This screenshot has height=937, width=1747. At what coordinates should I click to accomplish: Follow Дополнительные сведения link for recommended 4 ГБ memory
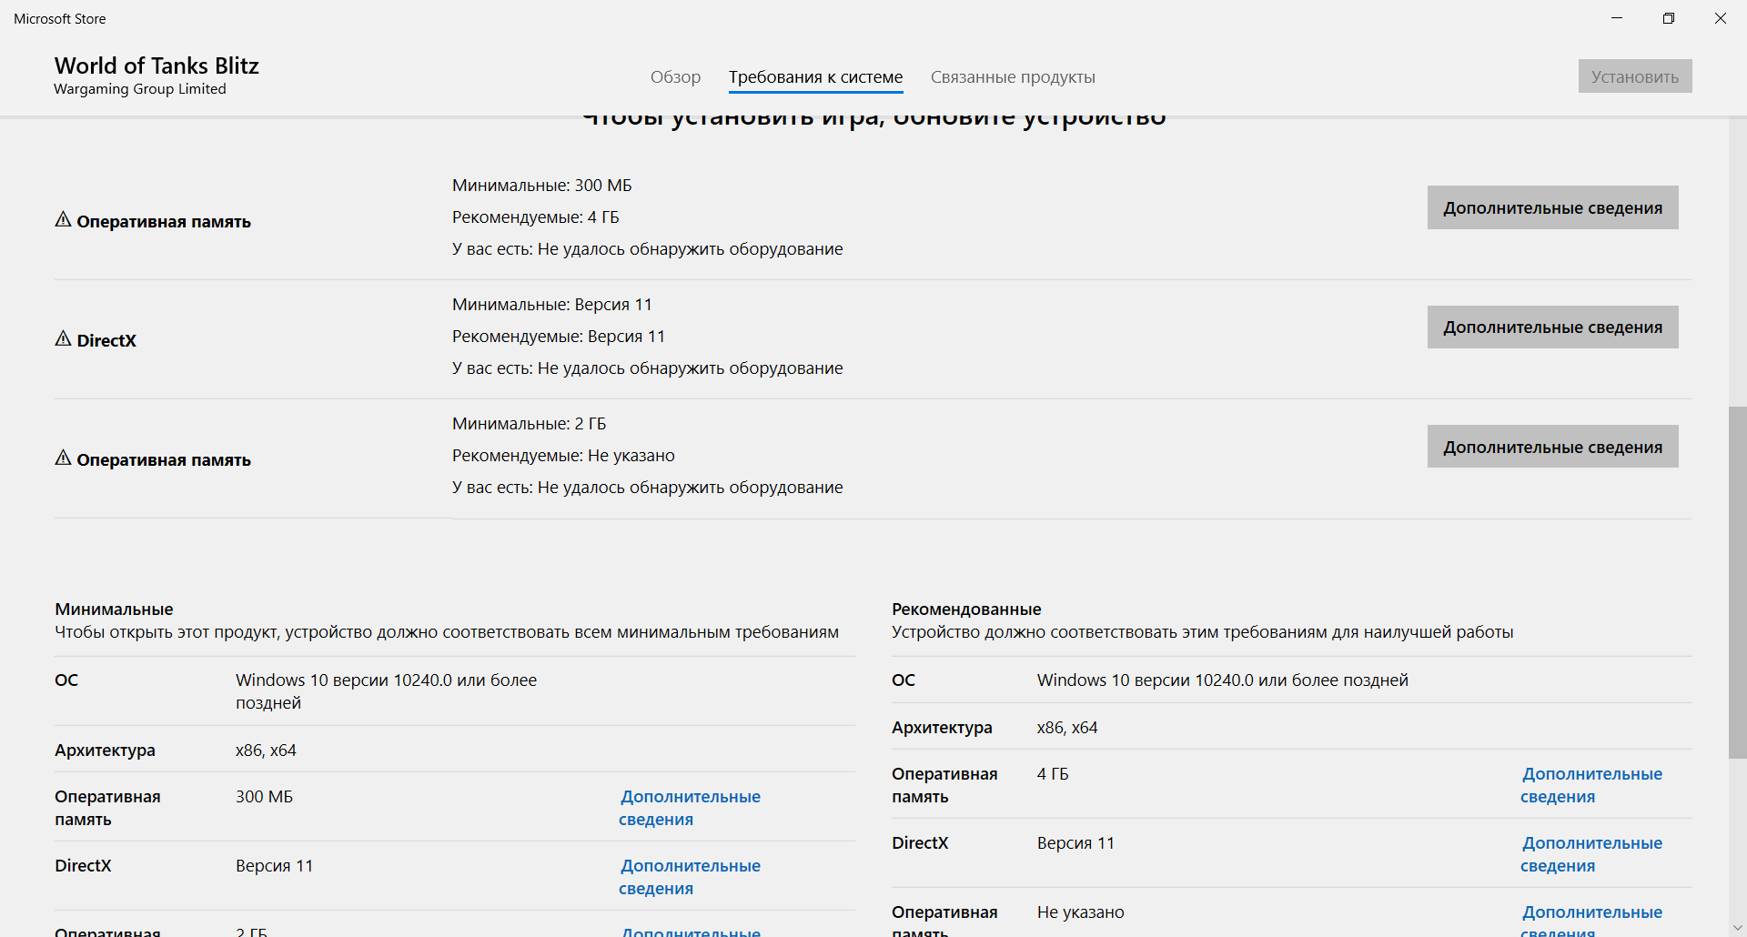[x=1591, y=785]
